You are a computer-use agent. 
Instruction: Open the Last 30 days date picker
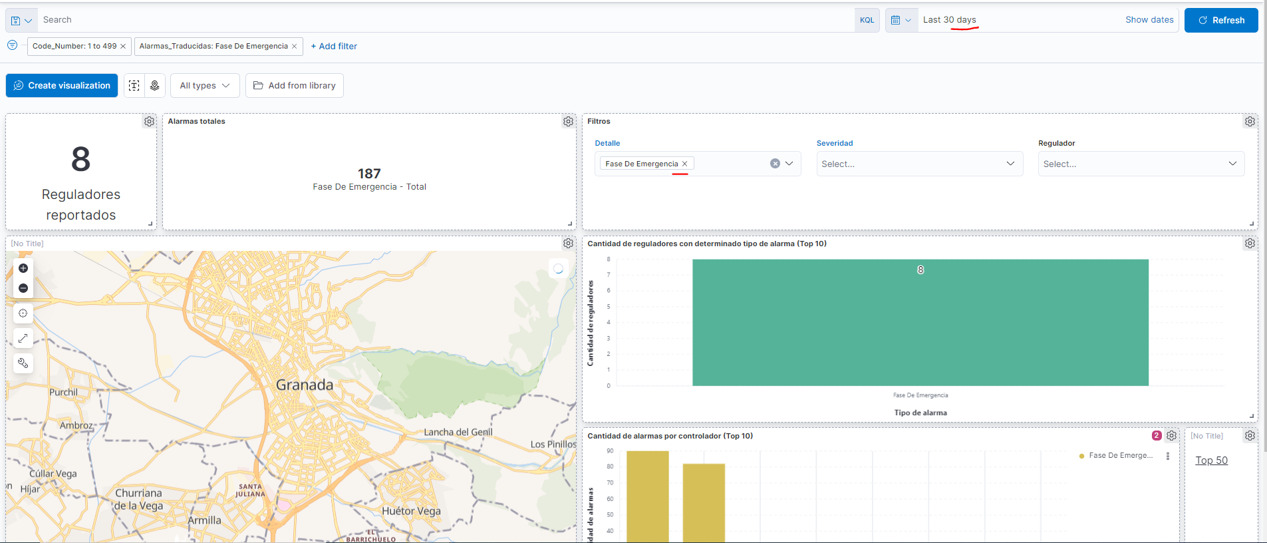[x=950, y=20]
